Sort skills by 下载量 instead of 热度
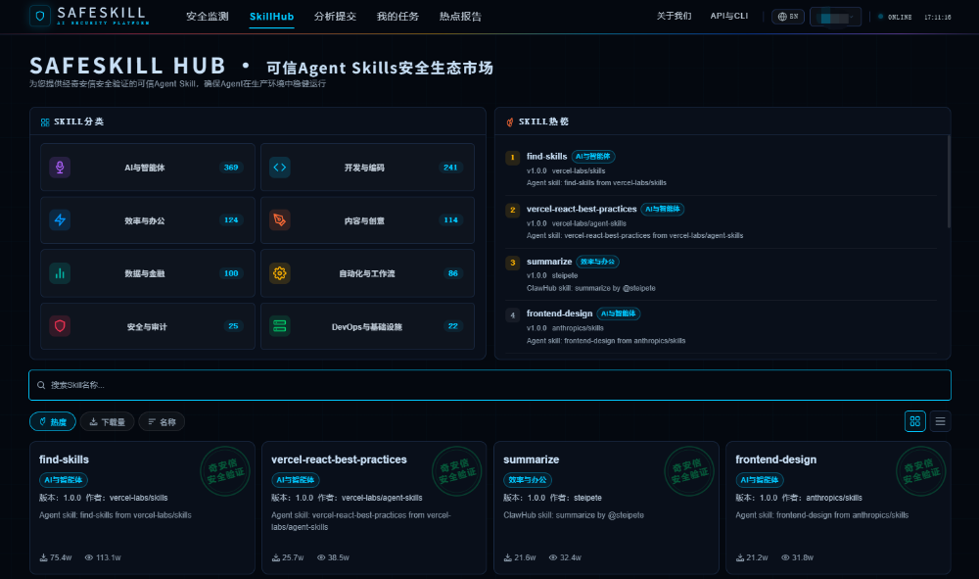 click(x=107, y=421)
